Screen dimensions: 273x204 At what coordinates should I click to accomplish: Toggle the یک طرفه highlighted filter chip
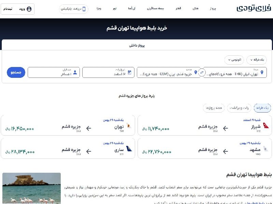(262, 108)
